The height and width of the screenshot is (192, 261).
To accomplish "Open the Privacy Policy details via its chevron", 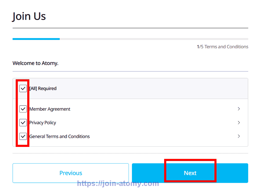I will point(239,123).
